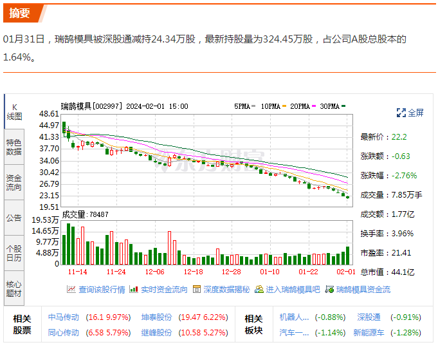
Task: Click the 02-01 date label on chart
Action: pyautogui.click(x=346, y=272)
